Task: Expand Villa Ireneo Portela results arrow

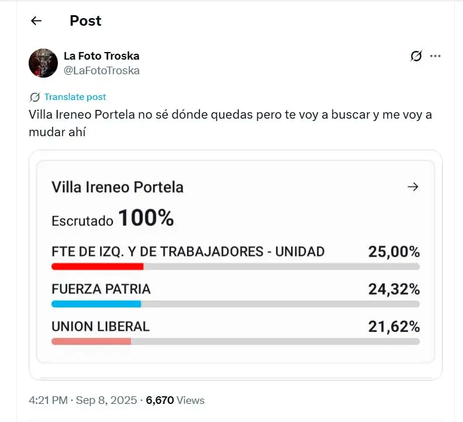Action: coord(413,187)
